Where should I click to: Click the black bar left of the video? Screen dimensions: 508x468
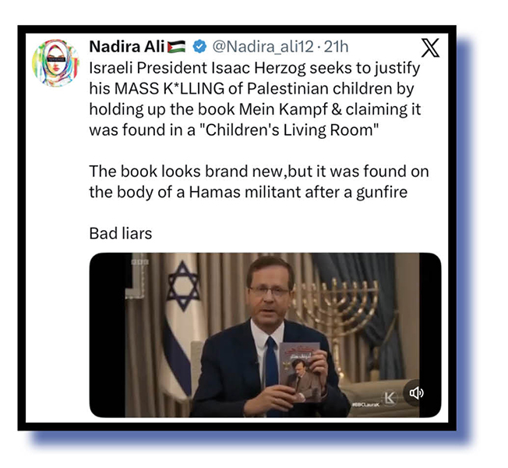tap(108, 335)
